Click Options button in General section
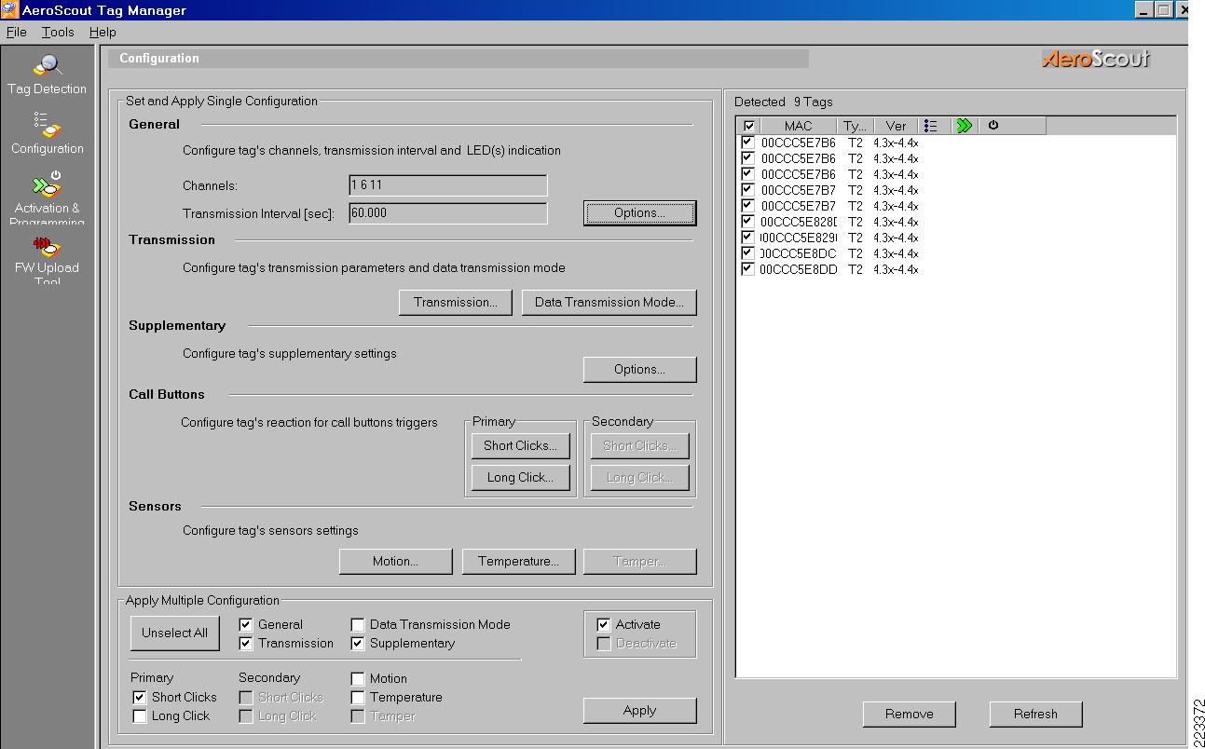The image size is (1205, 749). (639, 212)
